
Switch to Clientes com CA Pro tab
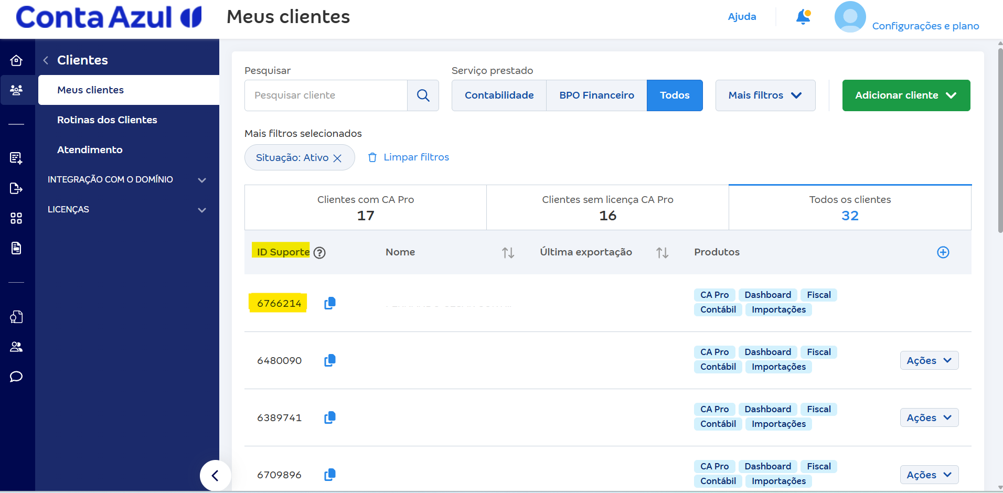[x=366, y=208]
